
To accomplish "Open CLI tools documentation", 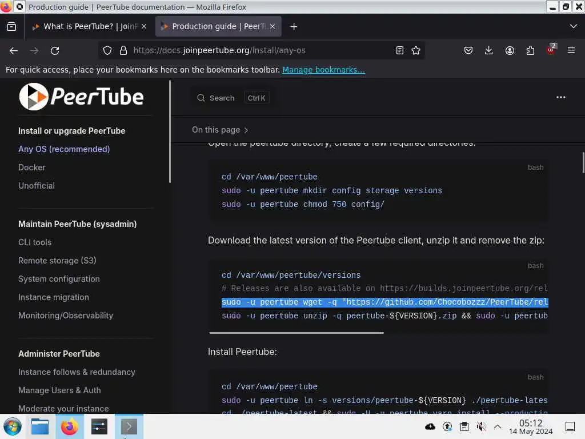I will tap(35, 242).
